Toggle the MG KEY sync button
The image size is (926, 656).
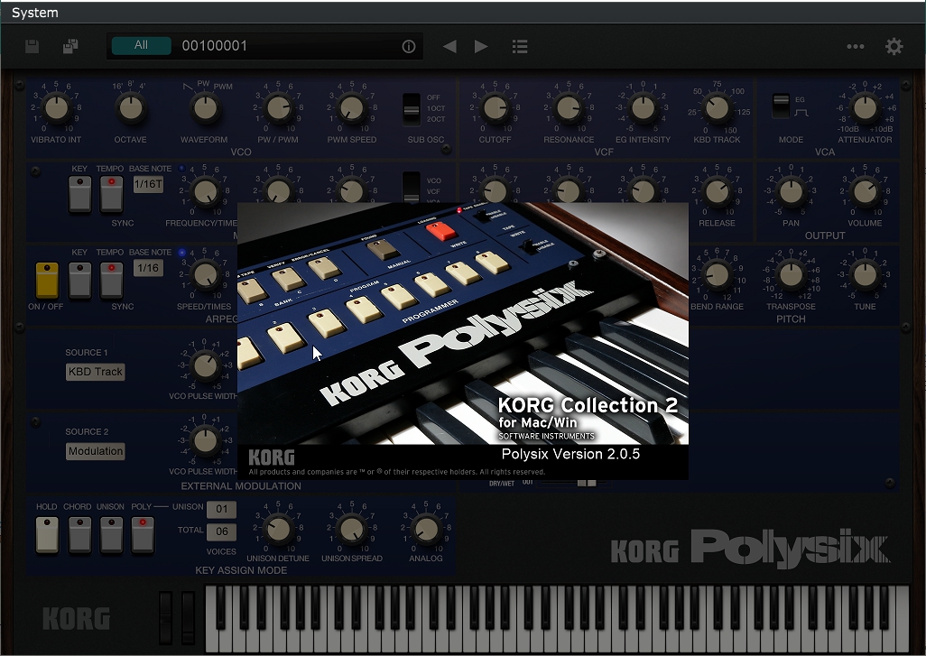[x=79, y=194]
